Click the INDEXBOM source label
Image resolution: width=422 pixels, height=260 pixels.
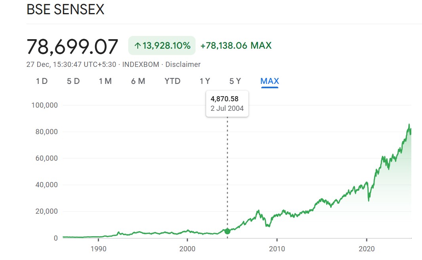141,64
